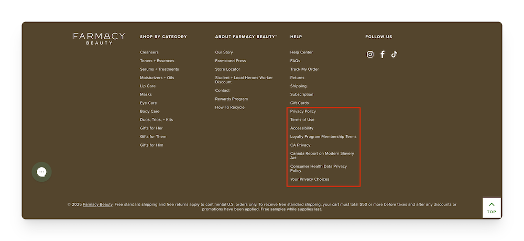This screenshot has height=241, width=524.
Task: Open the Masks category
Action: pyautogui.click(x=146, y=94)
